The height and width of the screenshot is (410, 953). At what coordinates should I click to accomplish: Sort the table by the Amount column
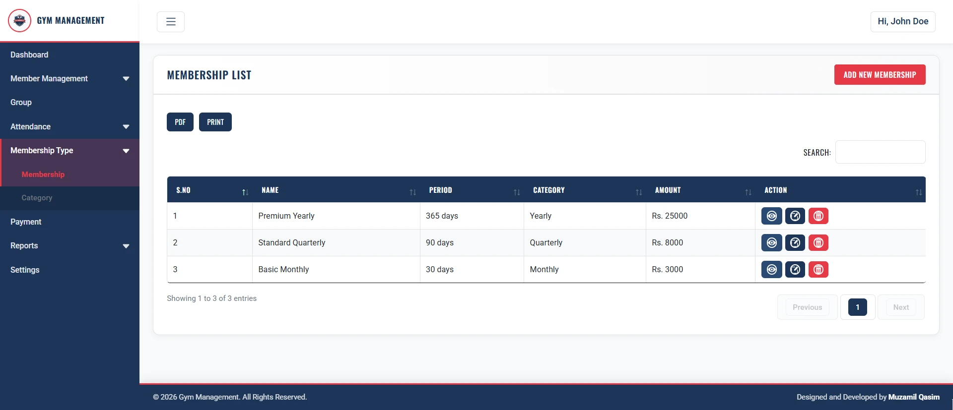coord(700,190)
